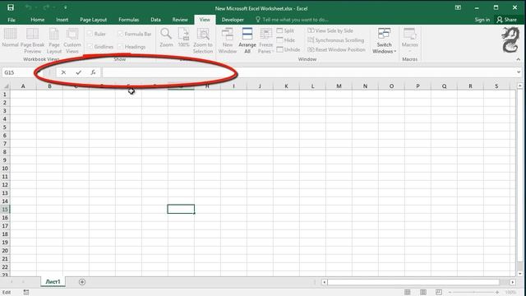The image size is (526, 296).
Task: Select Normal workbook view
Action: pos(10,38)
